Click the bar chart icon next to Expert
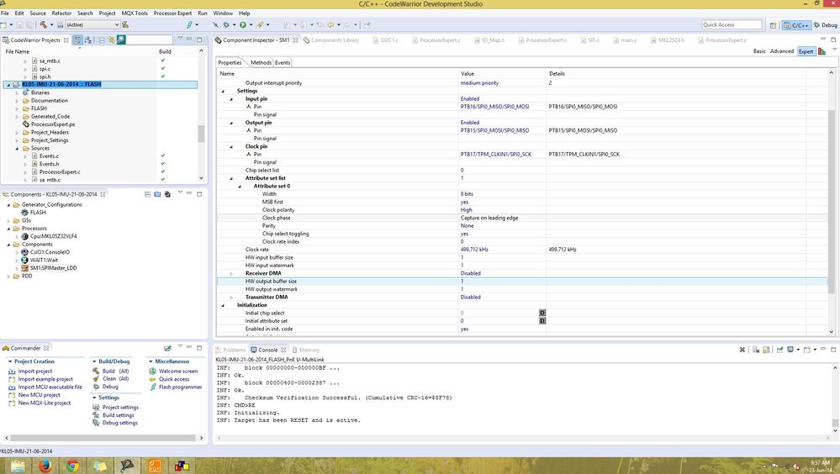The width and height of the screenshot is (840, 474). [822, 51]
